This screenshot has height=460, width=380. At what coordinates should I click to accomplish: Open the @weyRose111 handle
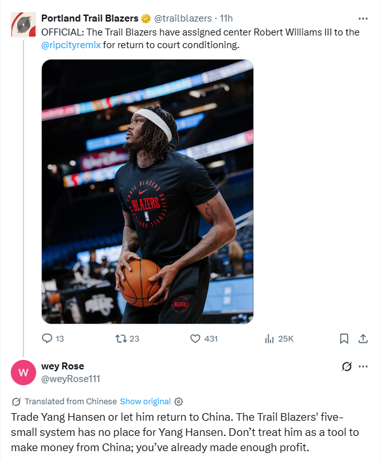(70, 379)
